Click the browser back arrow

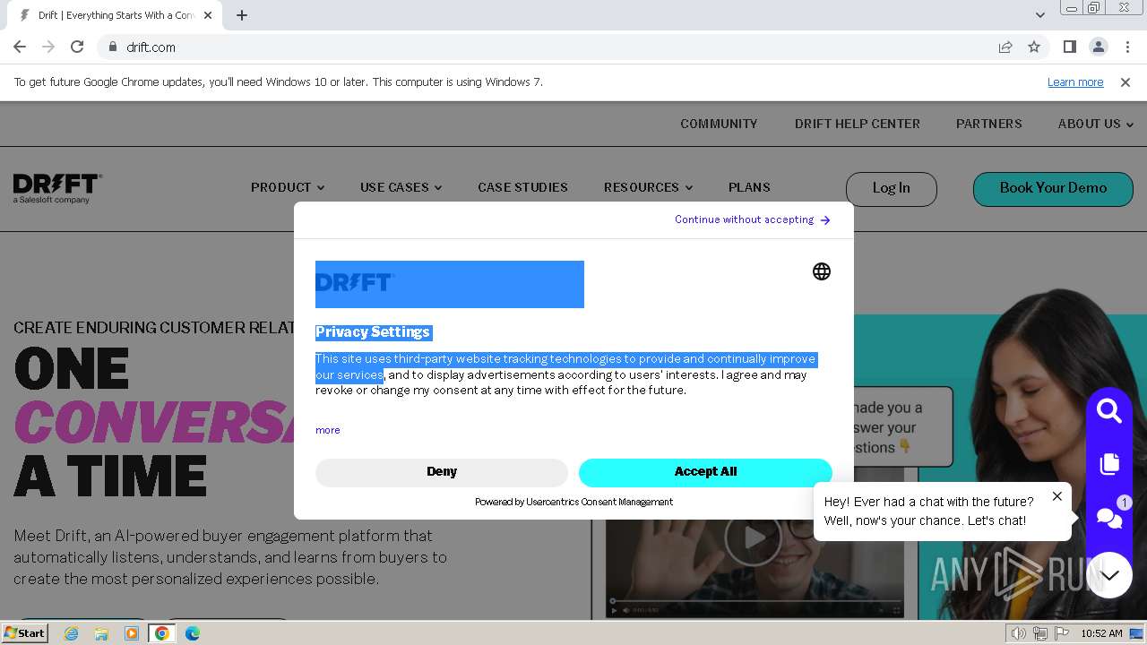pyautogui.click(x=20, y=47)
